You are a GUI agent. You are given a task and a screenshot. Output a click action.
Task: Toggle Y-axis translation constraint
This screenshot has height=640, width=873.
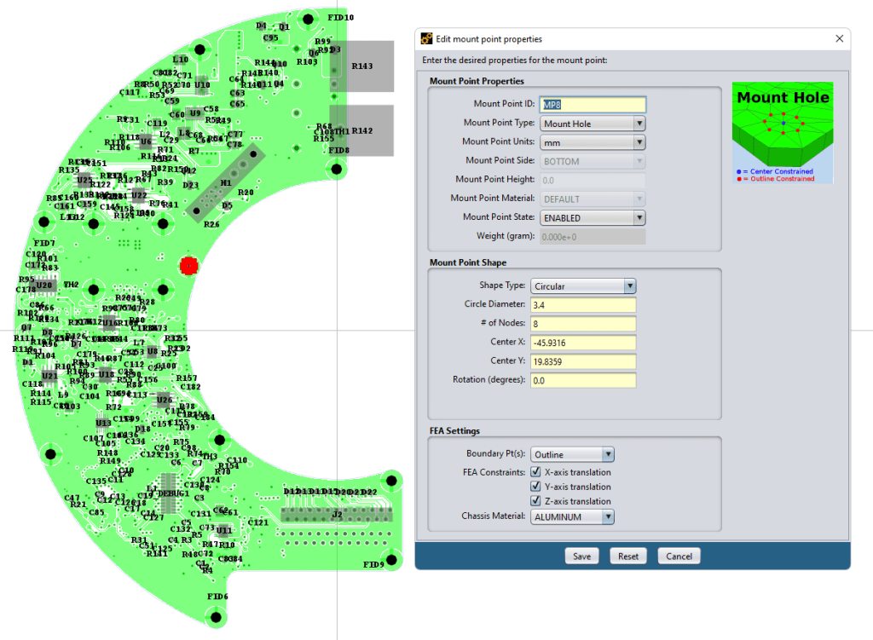[x=536, y=487]
